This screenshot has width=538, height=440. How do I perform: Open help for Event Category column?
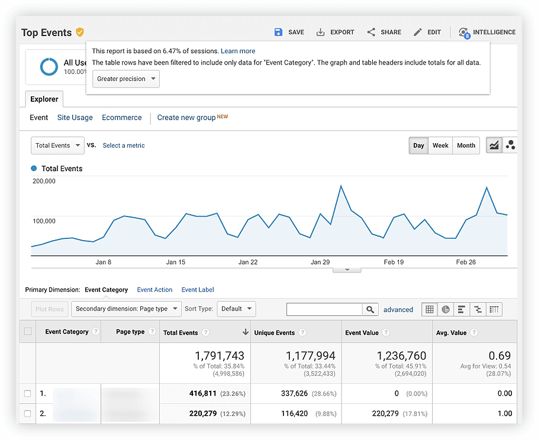tap(96, 332)
